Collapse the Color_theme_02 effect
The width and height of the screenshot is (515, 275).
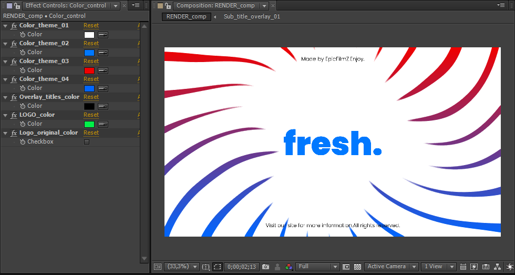tap(5, 44)
